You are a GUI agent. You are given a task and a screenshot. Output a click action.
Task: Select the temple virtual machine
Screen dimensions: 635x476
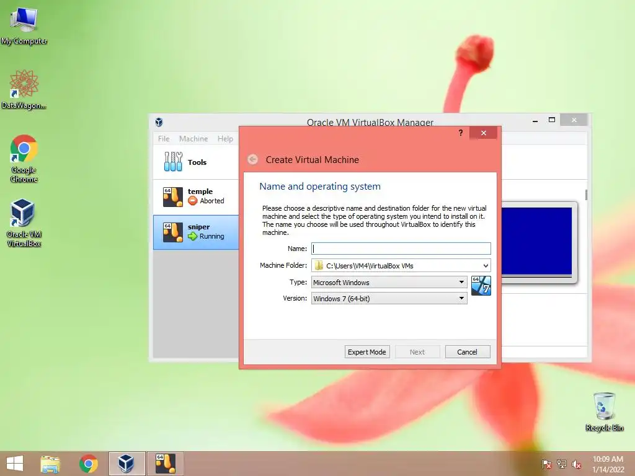coord(196,196)
